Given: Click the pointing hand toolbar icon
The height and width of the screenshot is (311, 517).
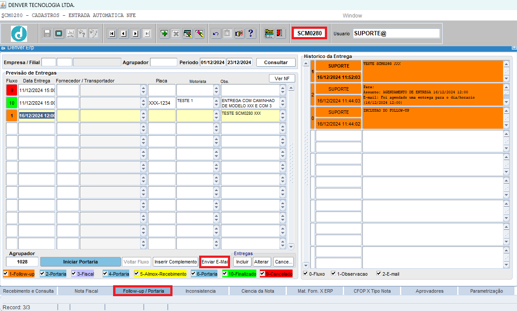Looking at the screenshot, I should tap(239, 33).
